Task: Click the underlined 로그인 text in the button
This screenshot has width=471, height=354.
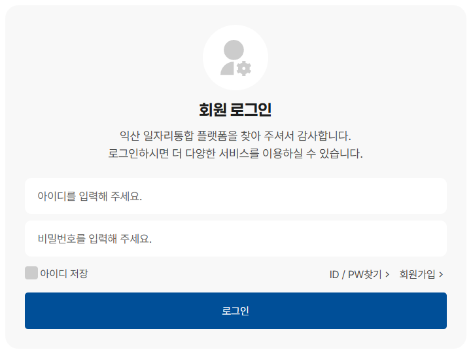Action: [235, 311]
